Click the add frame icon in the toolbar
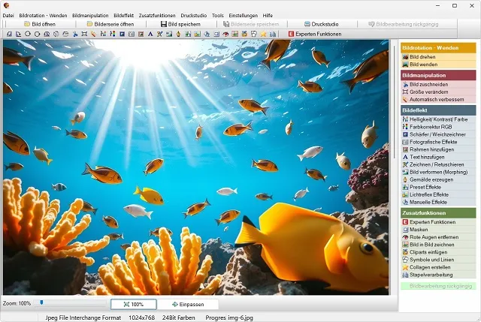Viewport: 481px width, 322px height. coord(141,34)
